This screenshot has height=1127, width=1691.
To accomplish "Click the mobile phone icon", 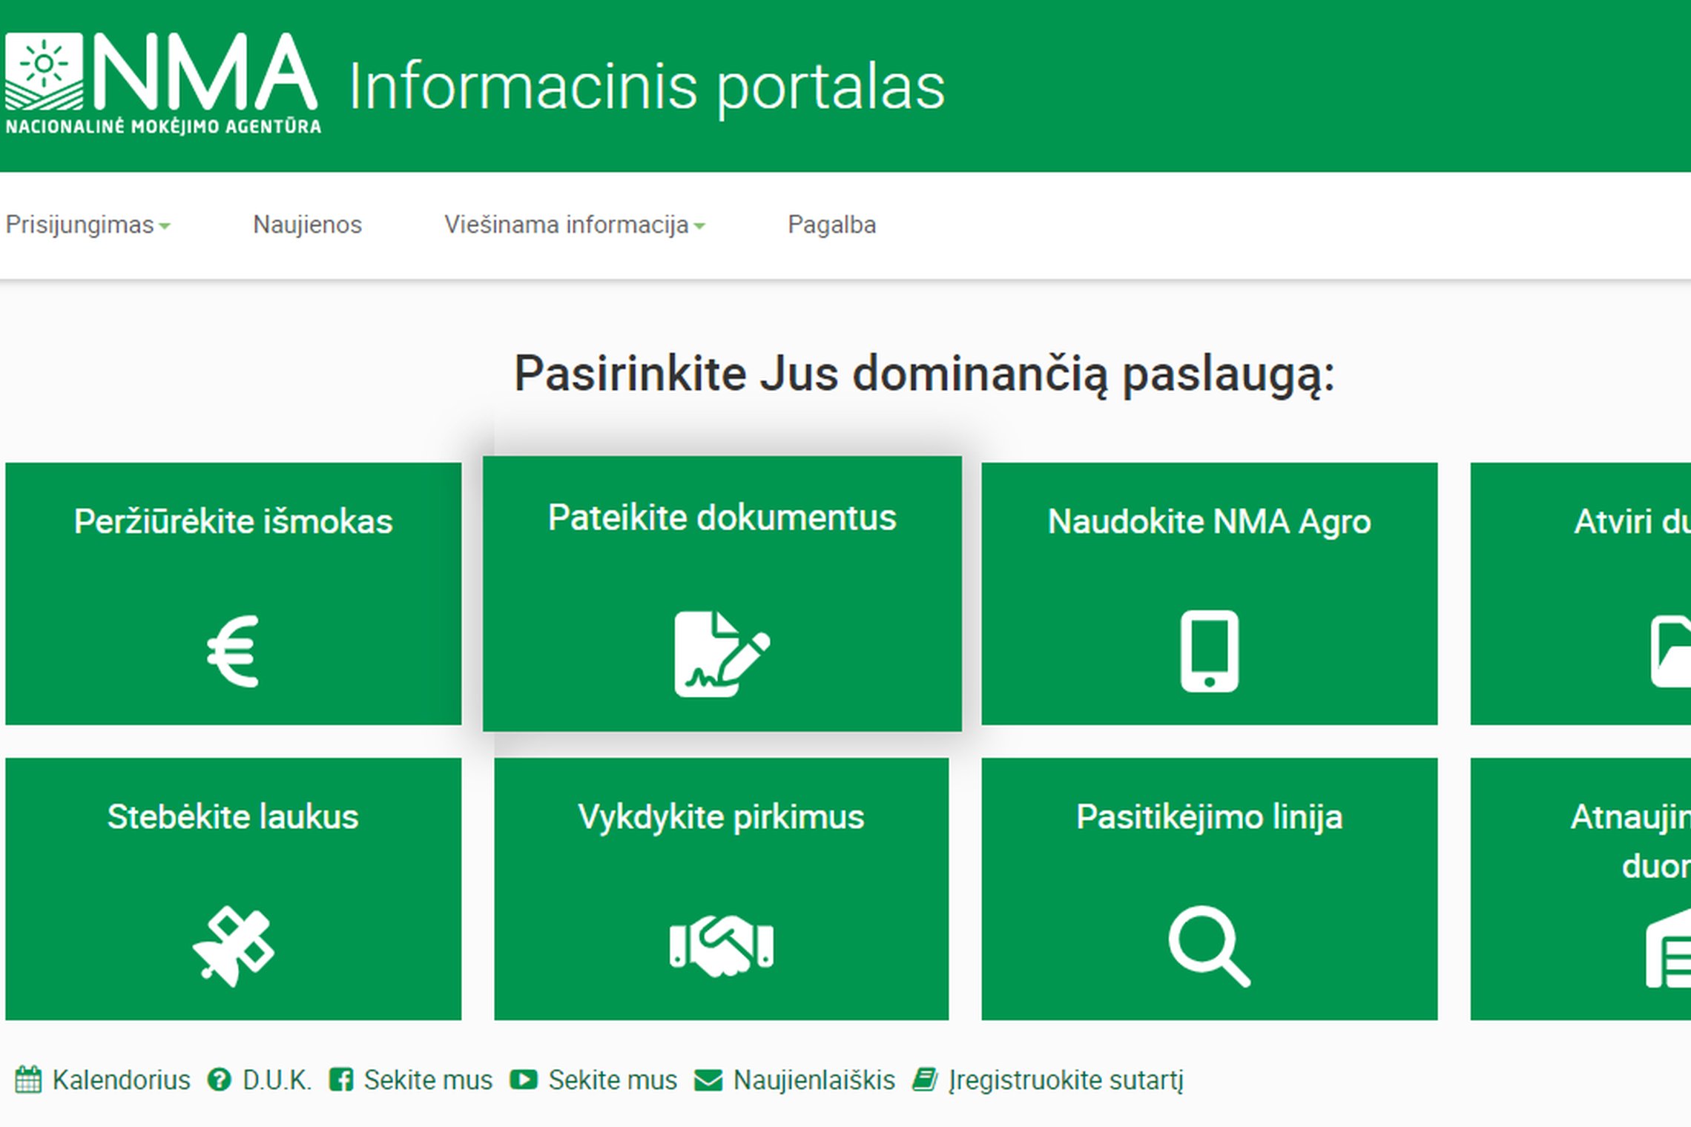I will coord(1209,651).
